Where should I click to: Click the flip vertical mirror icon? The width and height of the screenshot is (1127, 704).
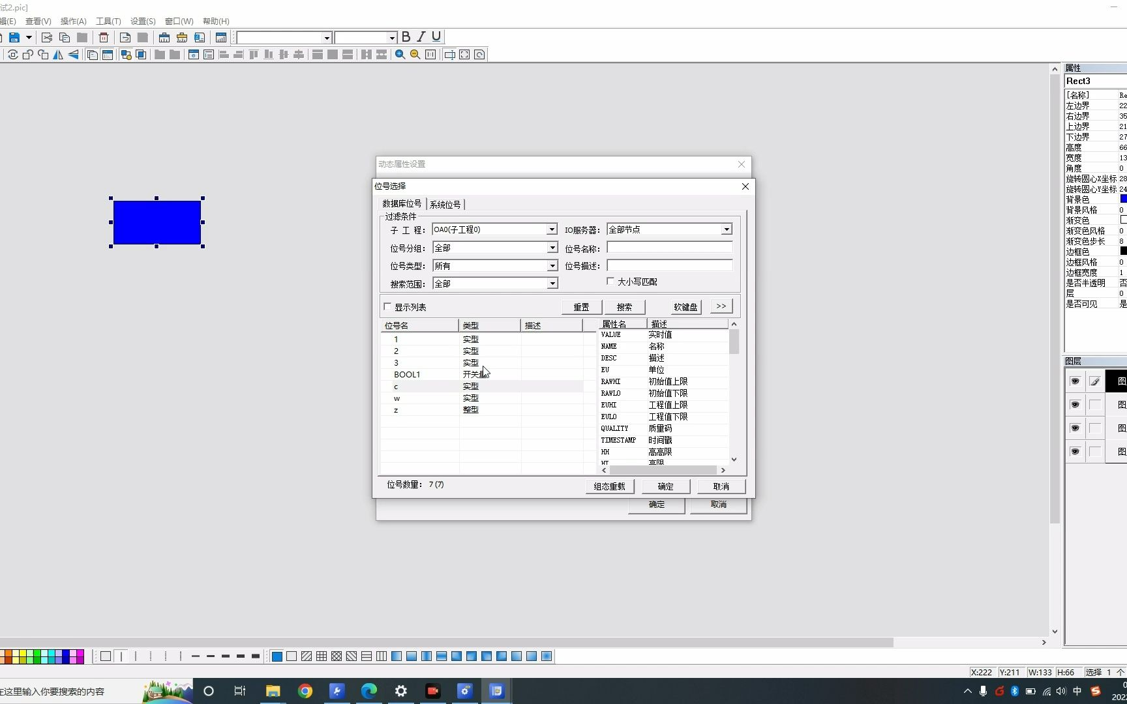73,55
